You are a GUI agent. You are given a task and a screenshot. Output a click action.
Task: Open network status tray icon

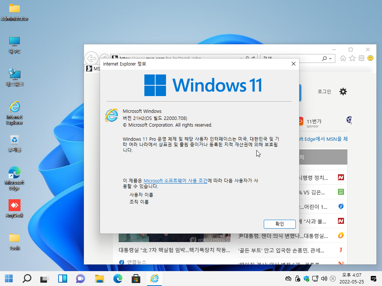point(315,279)
